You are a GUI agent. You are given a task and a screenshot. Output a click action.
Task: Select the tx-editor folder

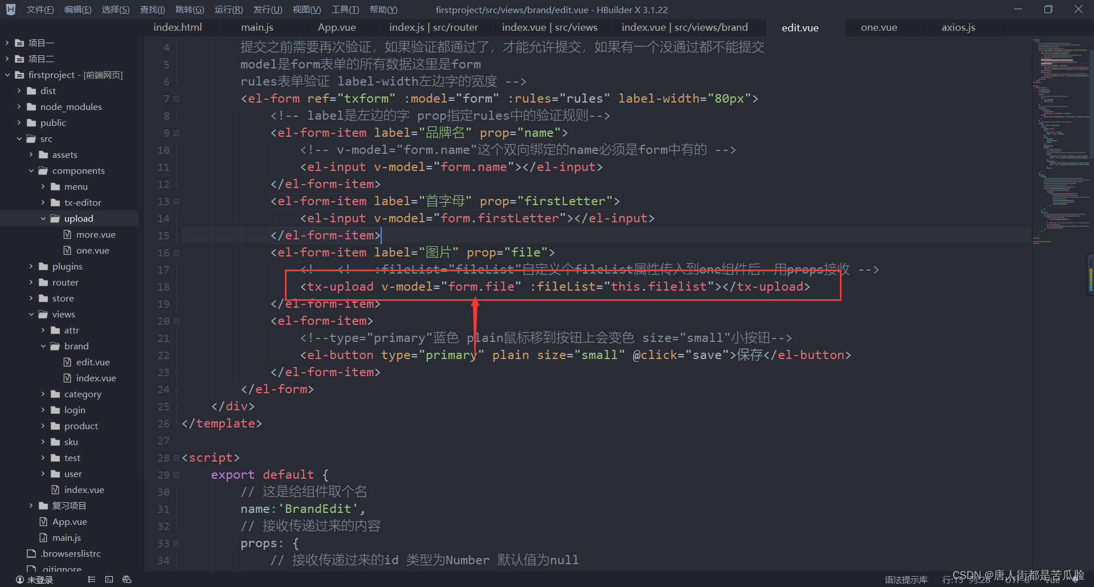[83, 202]
